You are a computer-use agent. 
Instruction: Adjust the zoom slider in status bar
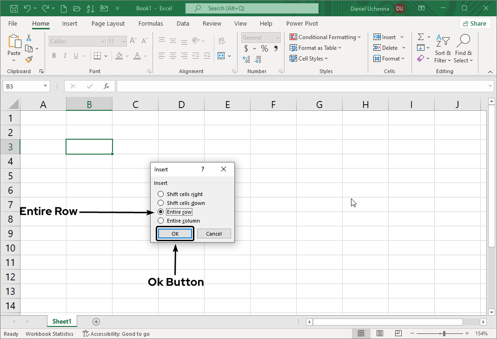(444, 334)
